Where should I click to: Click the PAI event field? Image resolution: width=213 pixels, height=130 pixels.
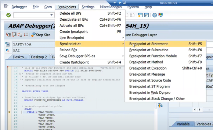click(34, 50)
